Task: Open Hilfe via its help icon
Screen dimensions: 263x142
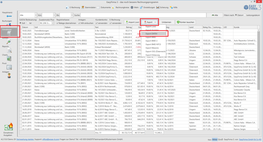Action: (171, 7)
